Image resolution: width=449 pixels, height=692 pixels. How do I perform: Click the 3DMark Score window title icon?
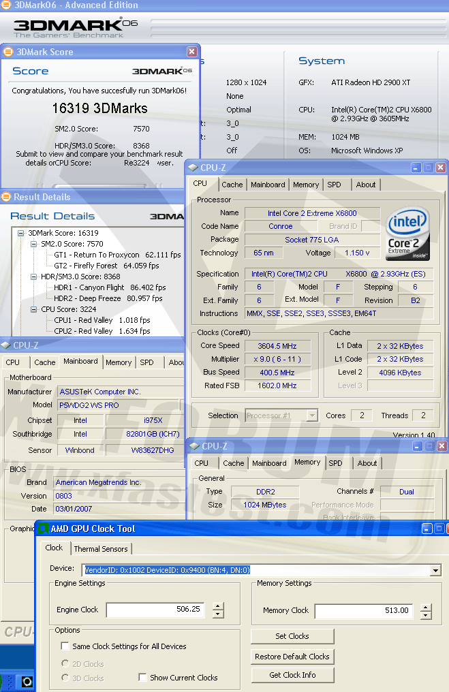[7, 52]
